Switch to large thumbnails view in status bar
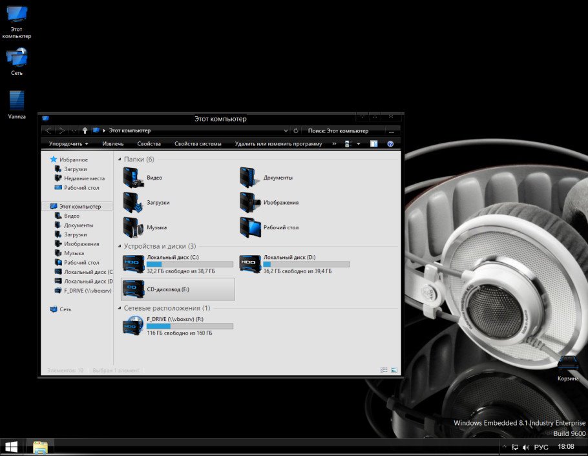This screenshot has height=456, width=588. tap(394, 370)
